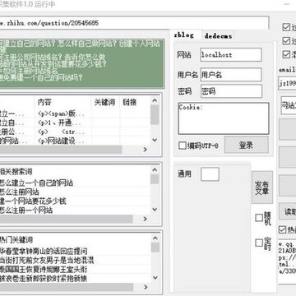Click the Cookie text area
This screenshot has width=296, height=296.
pos(224,118)
